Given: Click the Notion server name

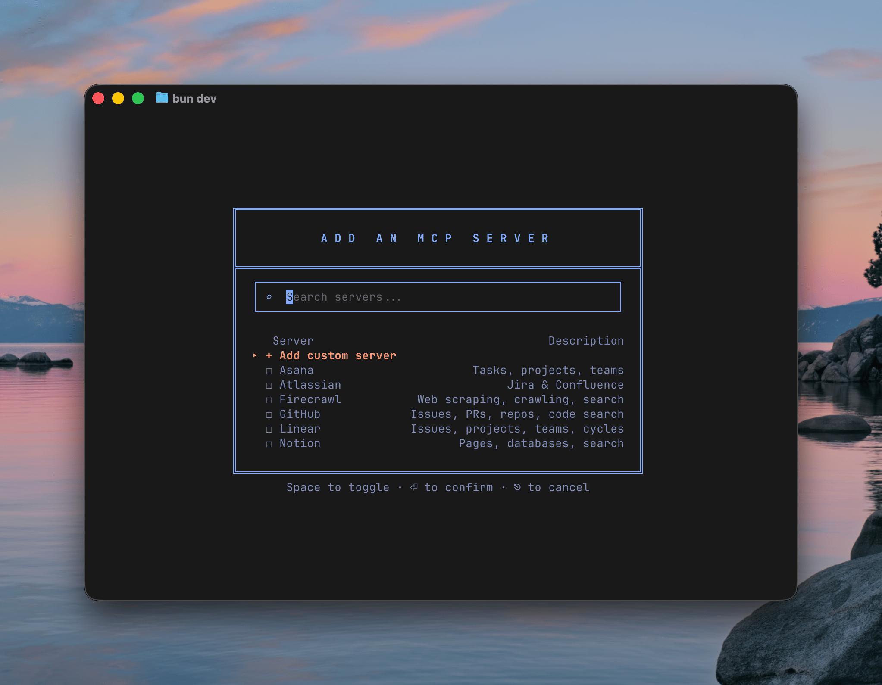Looking at the screenshot, I should click(300, 443).
